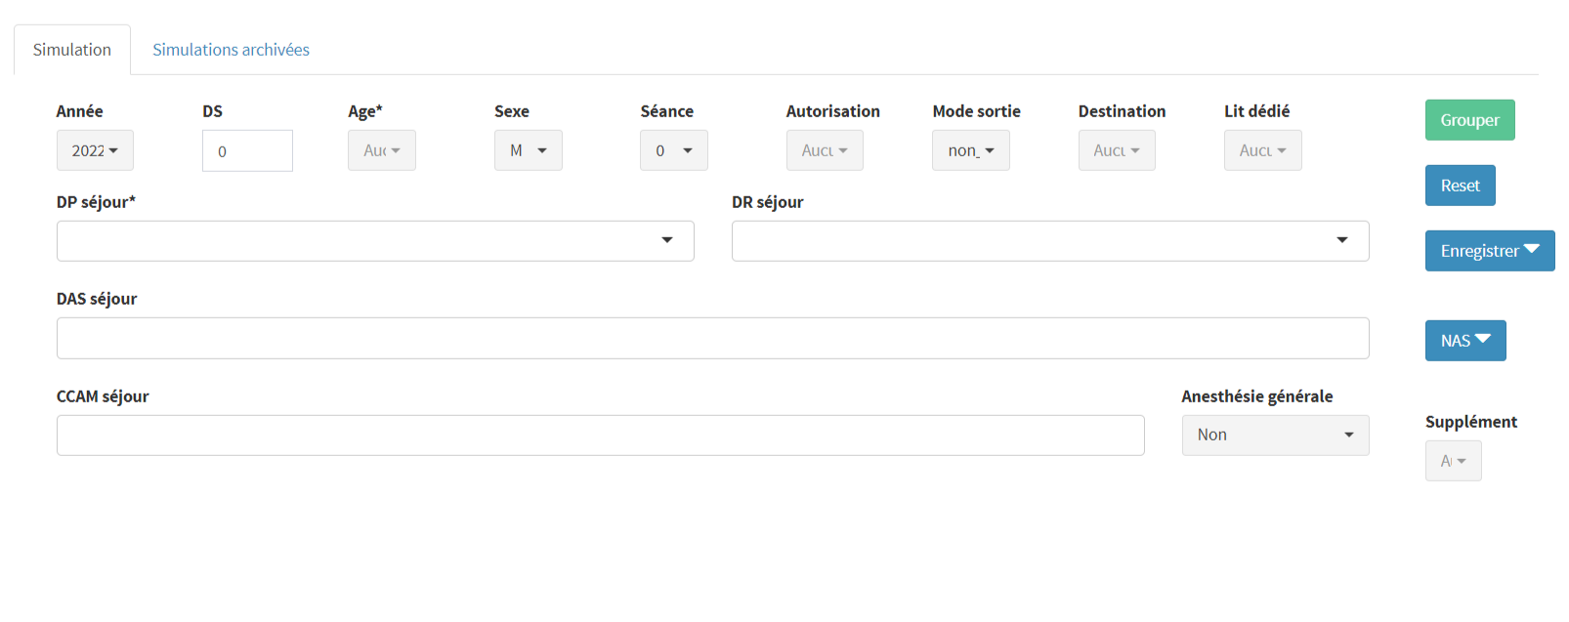This screenshot has width=1569, height=622.
Task: Click into the DAS séjour field
Action: [712, 338]
